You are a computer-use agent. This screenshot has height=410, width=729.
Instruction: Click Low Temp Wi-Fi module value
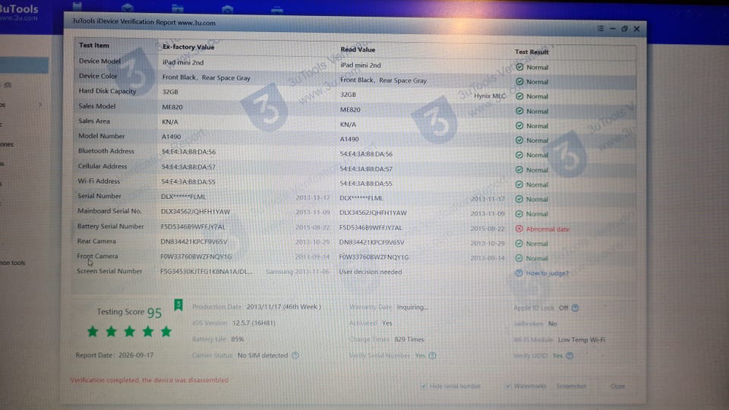pyautogui.click(x=582, y=340)
